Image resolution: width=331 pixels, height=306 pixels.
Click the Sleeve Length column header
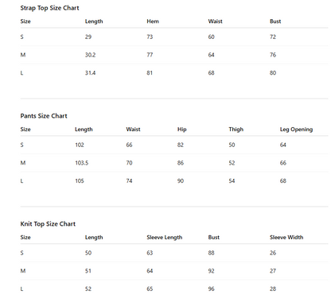tap(165, 238)
